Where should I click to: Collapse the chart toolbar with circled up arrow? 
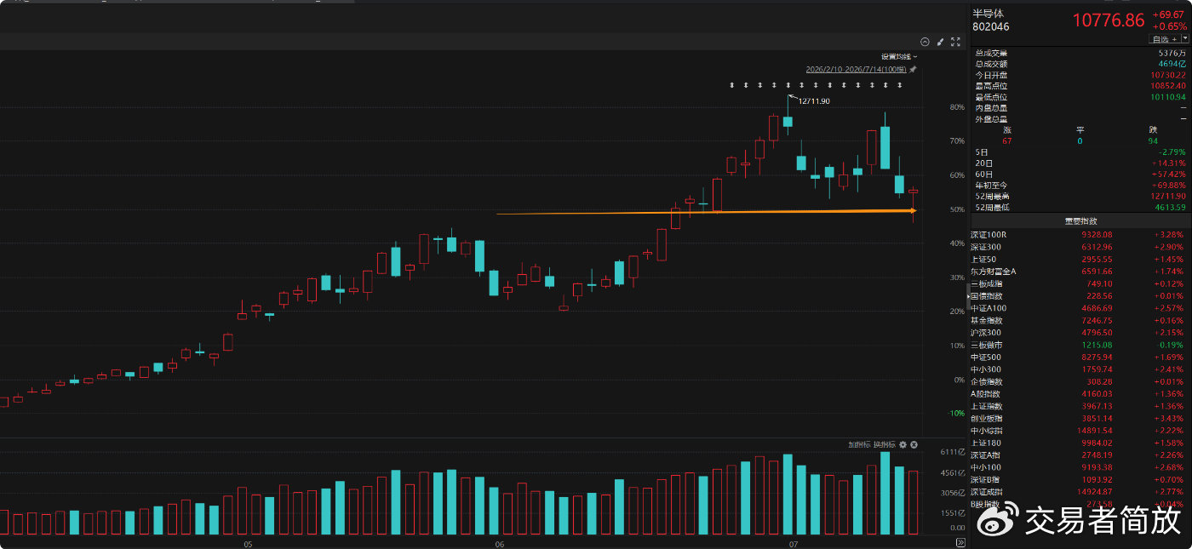[x=926, y=41]
